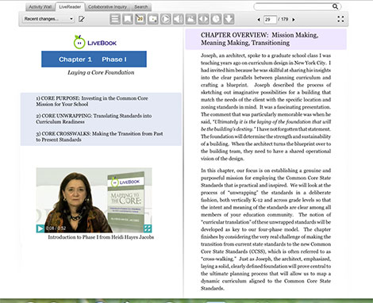Open the Recent changes dropdown

(48, 19)
